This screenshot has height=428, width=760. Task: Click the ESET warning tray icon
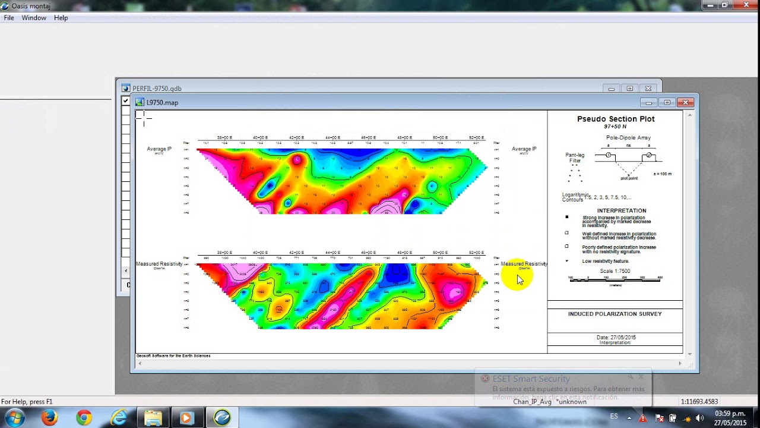(644, 418)
